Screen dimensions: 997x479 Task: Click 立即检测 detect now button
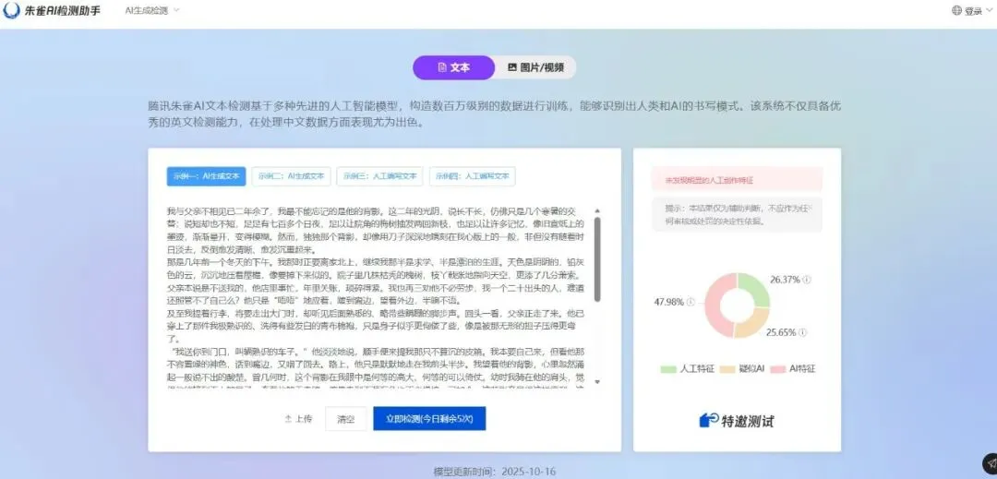(x=429, y=419)
